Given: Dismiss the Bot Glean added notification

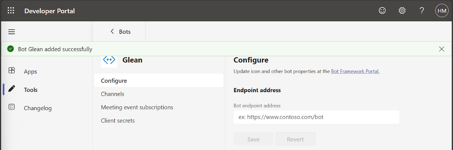Looking at the screenshot, I should point(441,49).
